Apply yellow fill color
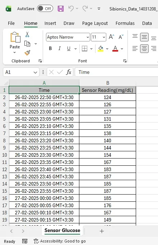Screen dimensions: 158x245 pos(101,49)
